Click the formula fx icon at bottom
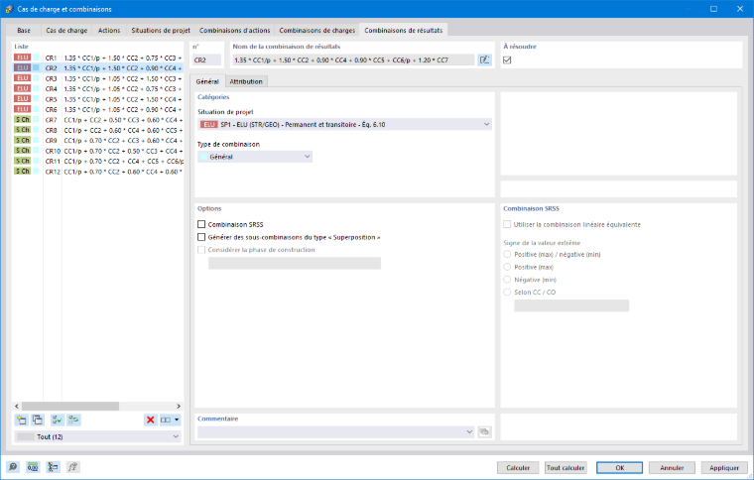This screenshot has height=480, width=754. point(72,467)
